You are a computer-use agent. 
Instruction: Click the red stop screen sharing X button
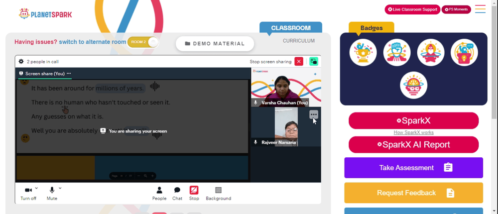pyautogui.click(x=299, y=62)
